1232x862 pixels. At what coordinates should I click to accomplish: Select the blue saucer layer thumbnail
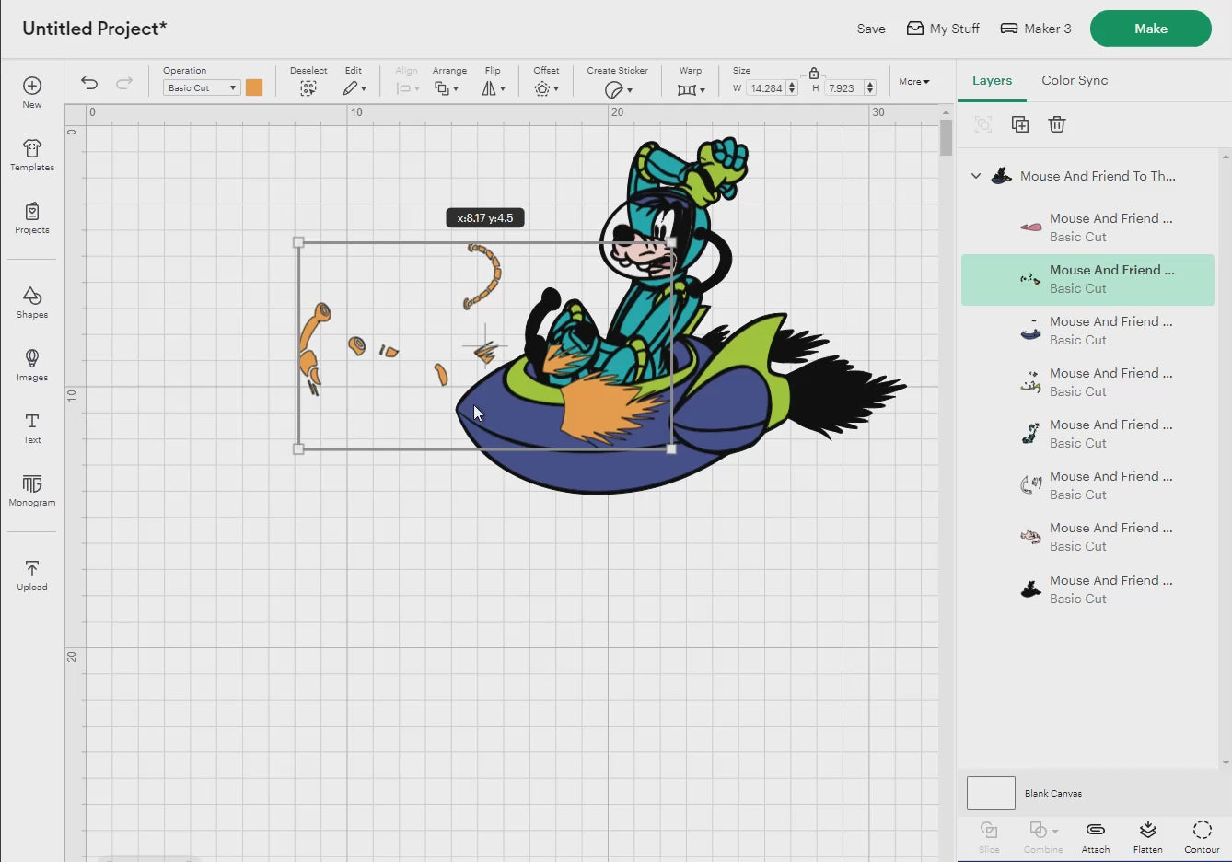click(x=1031, y=330)
